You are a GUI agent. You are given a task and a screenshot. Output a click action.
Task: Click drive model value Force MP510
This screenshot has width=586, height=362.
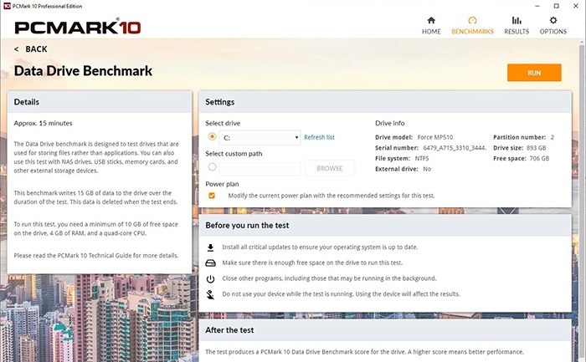click(435, 137)
